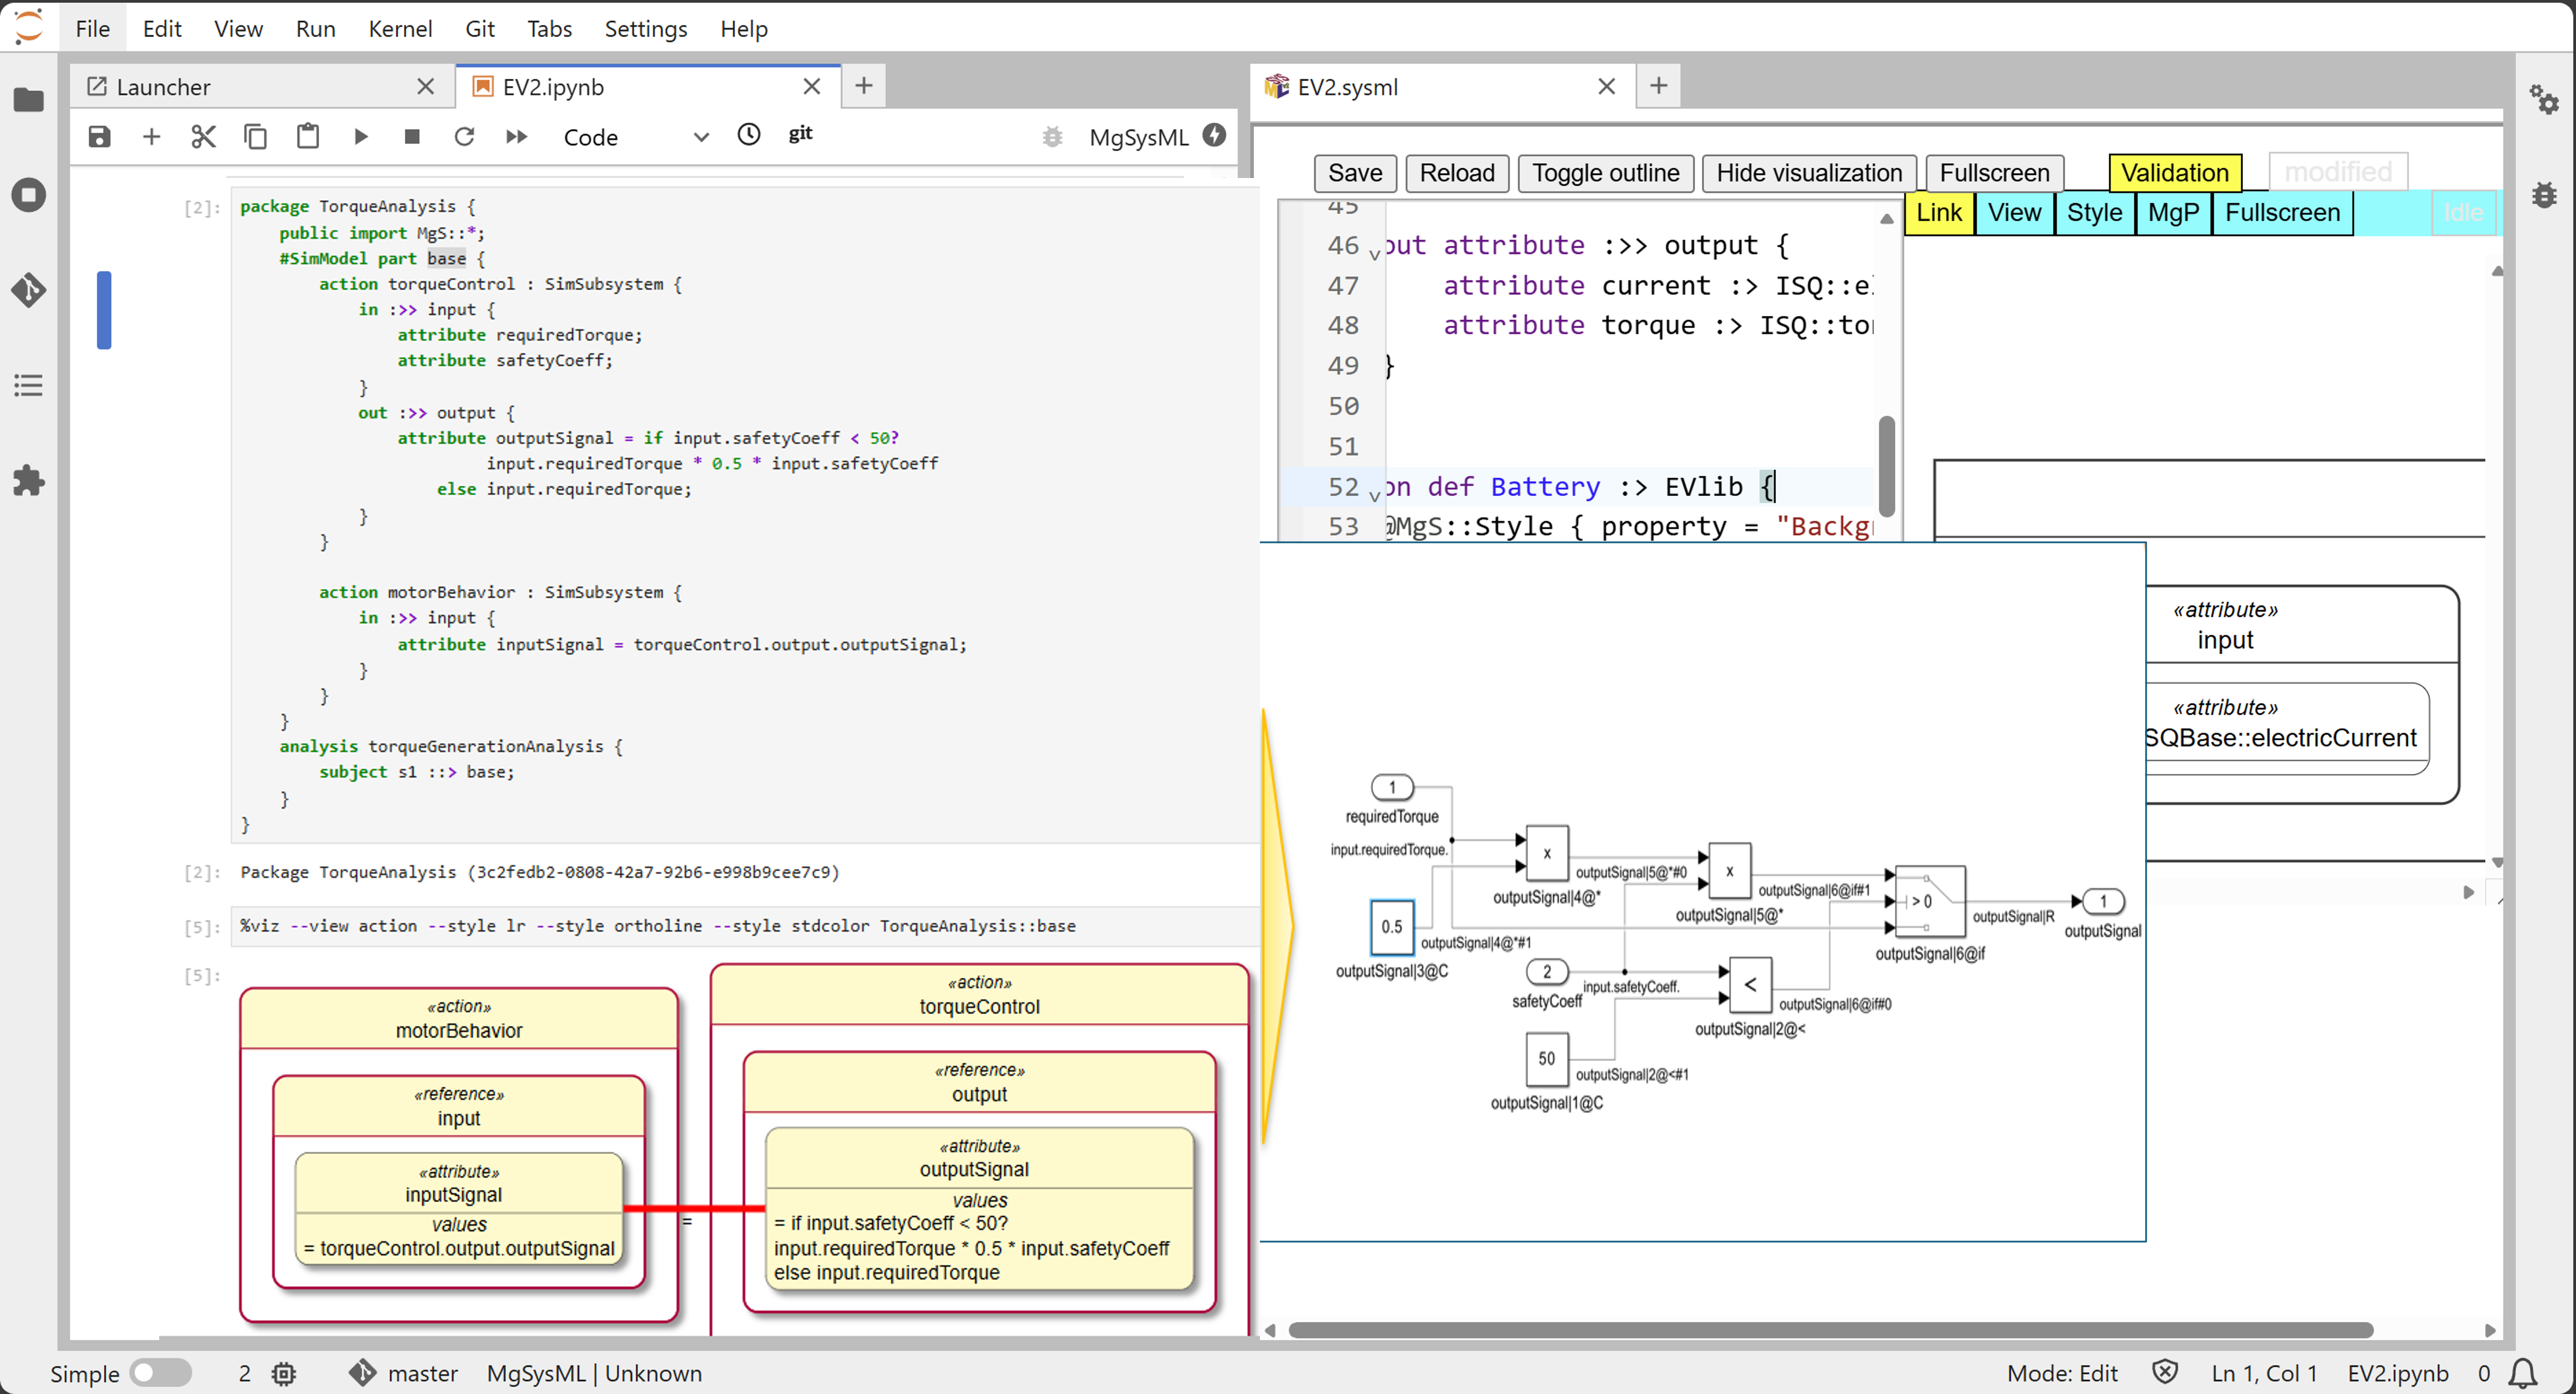Open the Table of Contents sidebar
Image resolution: width=2576 pixels, height=1394 pixels.
coord(29,385)
